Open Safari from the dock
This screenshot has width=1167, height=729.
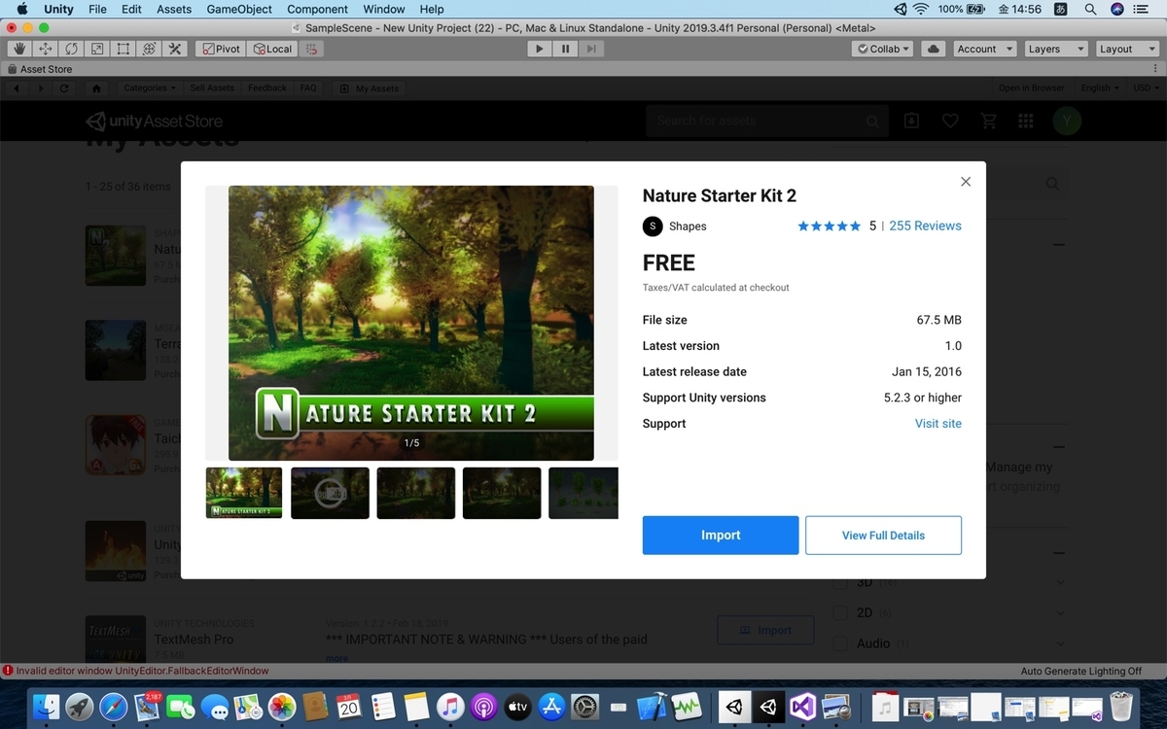coord(113,707)
